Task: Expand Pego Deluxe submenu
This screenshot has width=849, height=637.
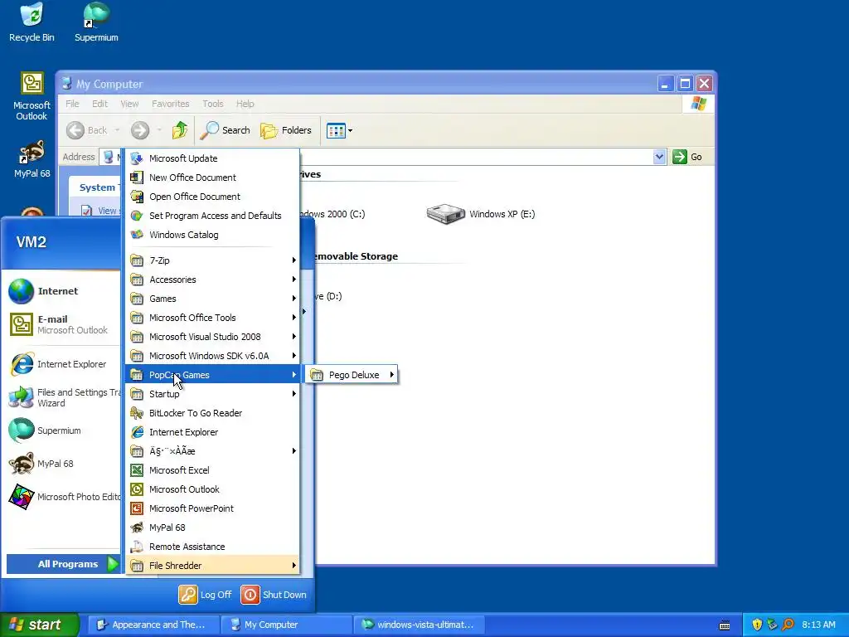Action: point(352,375)
